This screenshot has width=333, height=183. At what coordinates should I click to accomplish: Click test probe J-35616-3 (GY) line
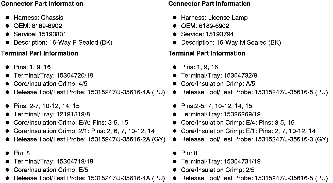[x=254, y=139]
